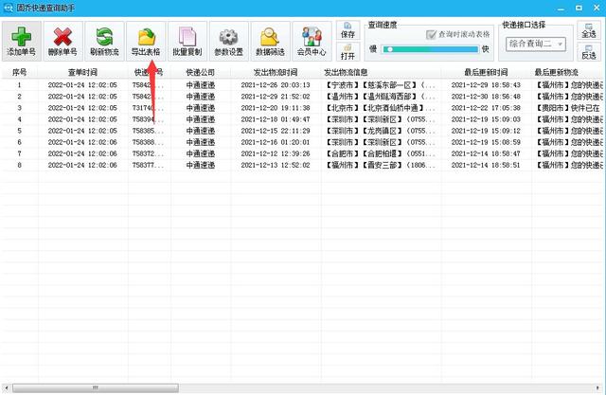Click the 最后更新时间 column header

point(486,72)
